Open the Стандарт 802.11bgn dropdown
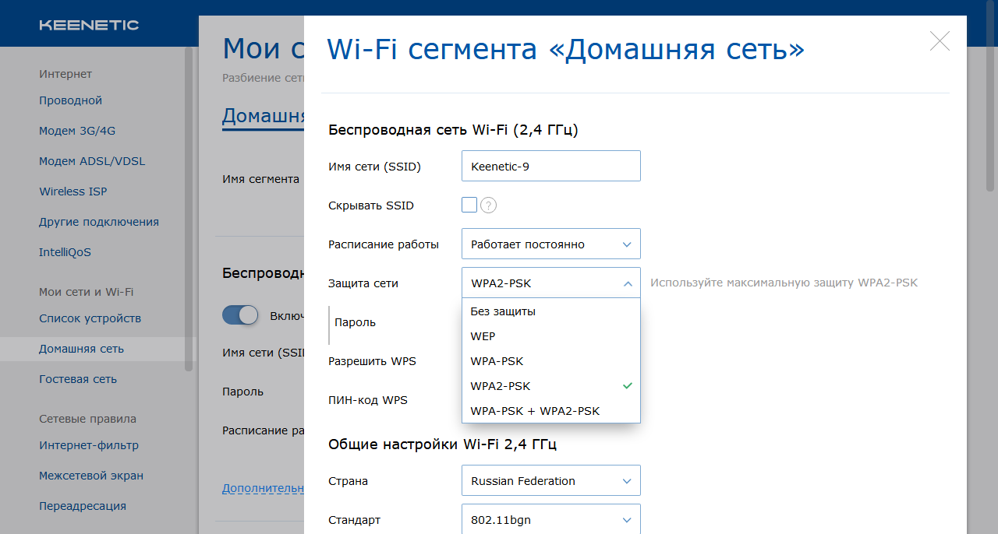Viewport: 998px width, 534px height. (x=551, y=518)
